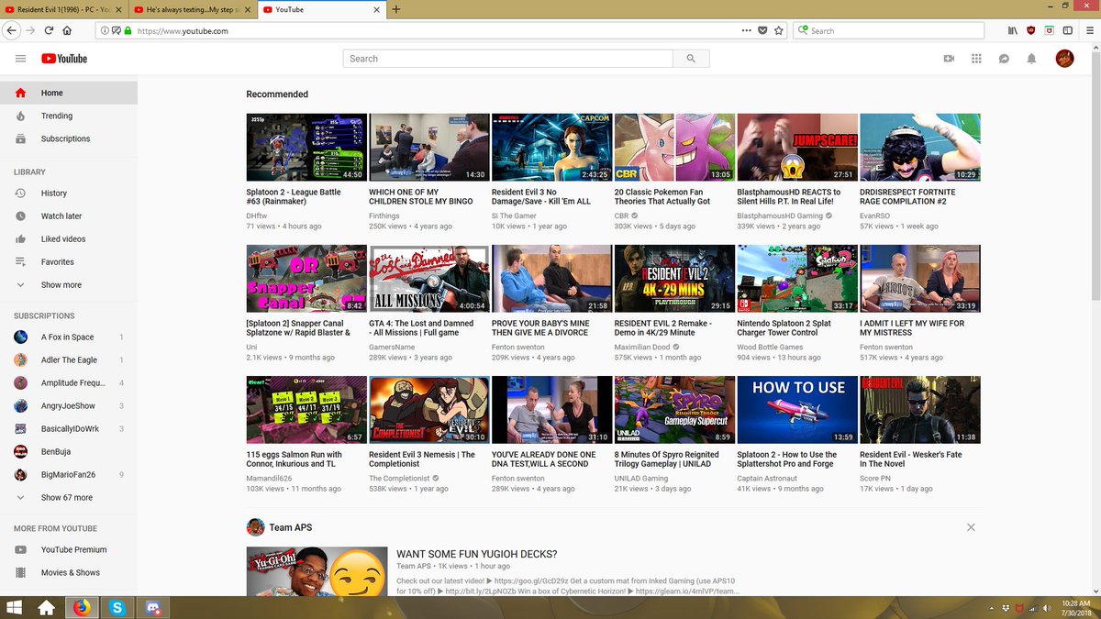Open the notifications bell
Screen dimensions: 1101x619
point(1031,59)
